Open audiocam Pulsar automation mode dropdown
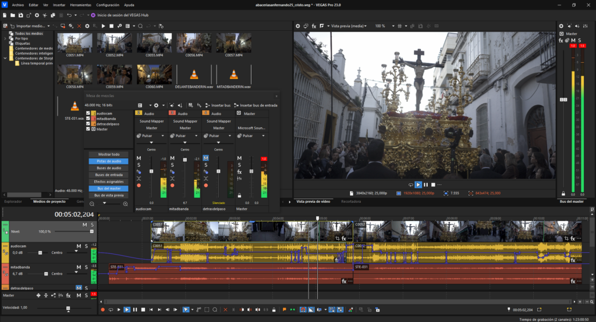 coord(163,135)
